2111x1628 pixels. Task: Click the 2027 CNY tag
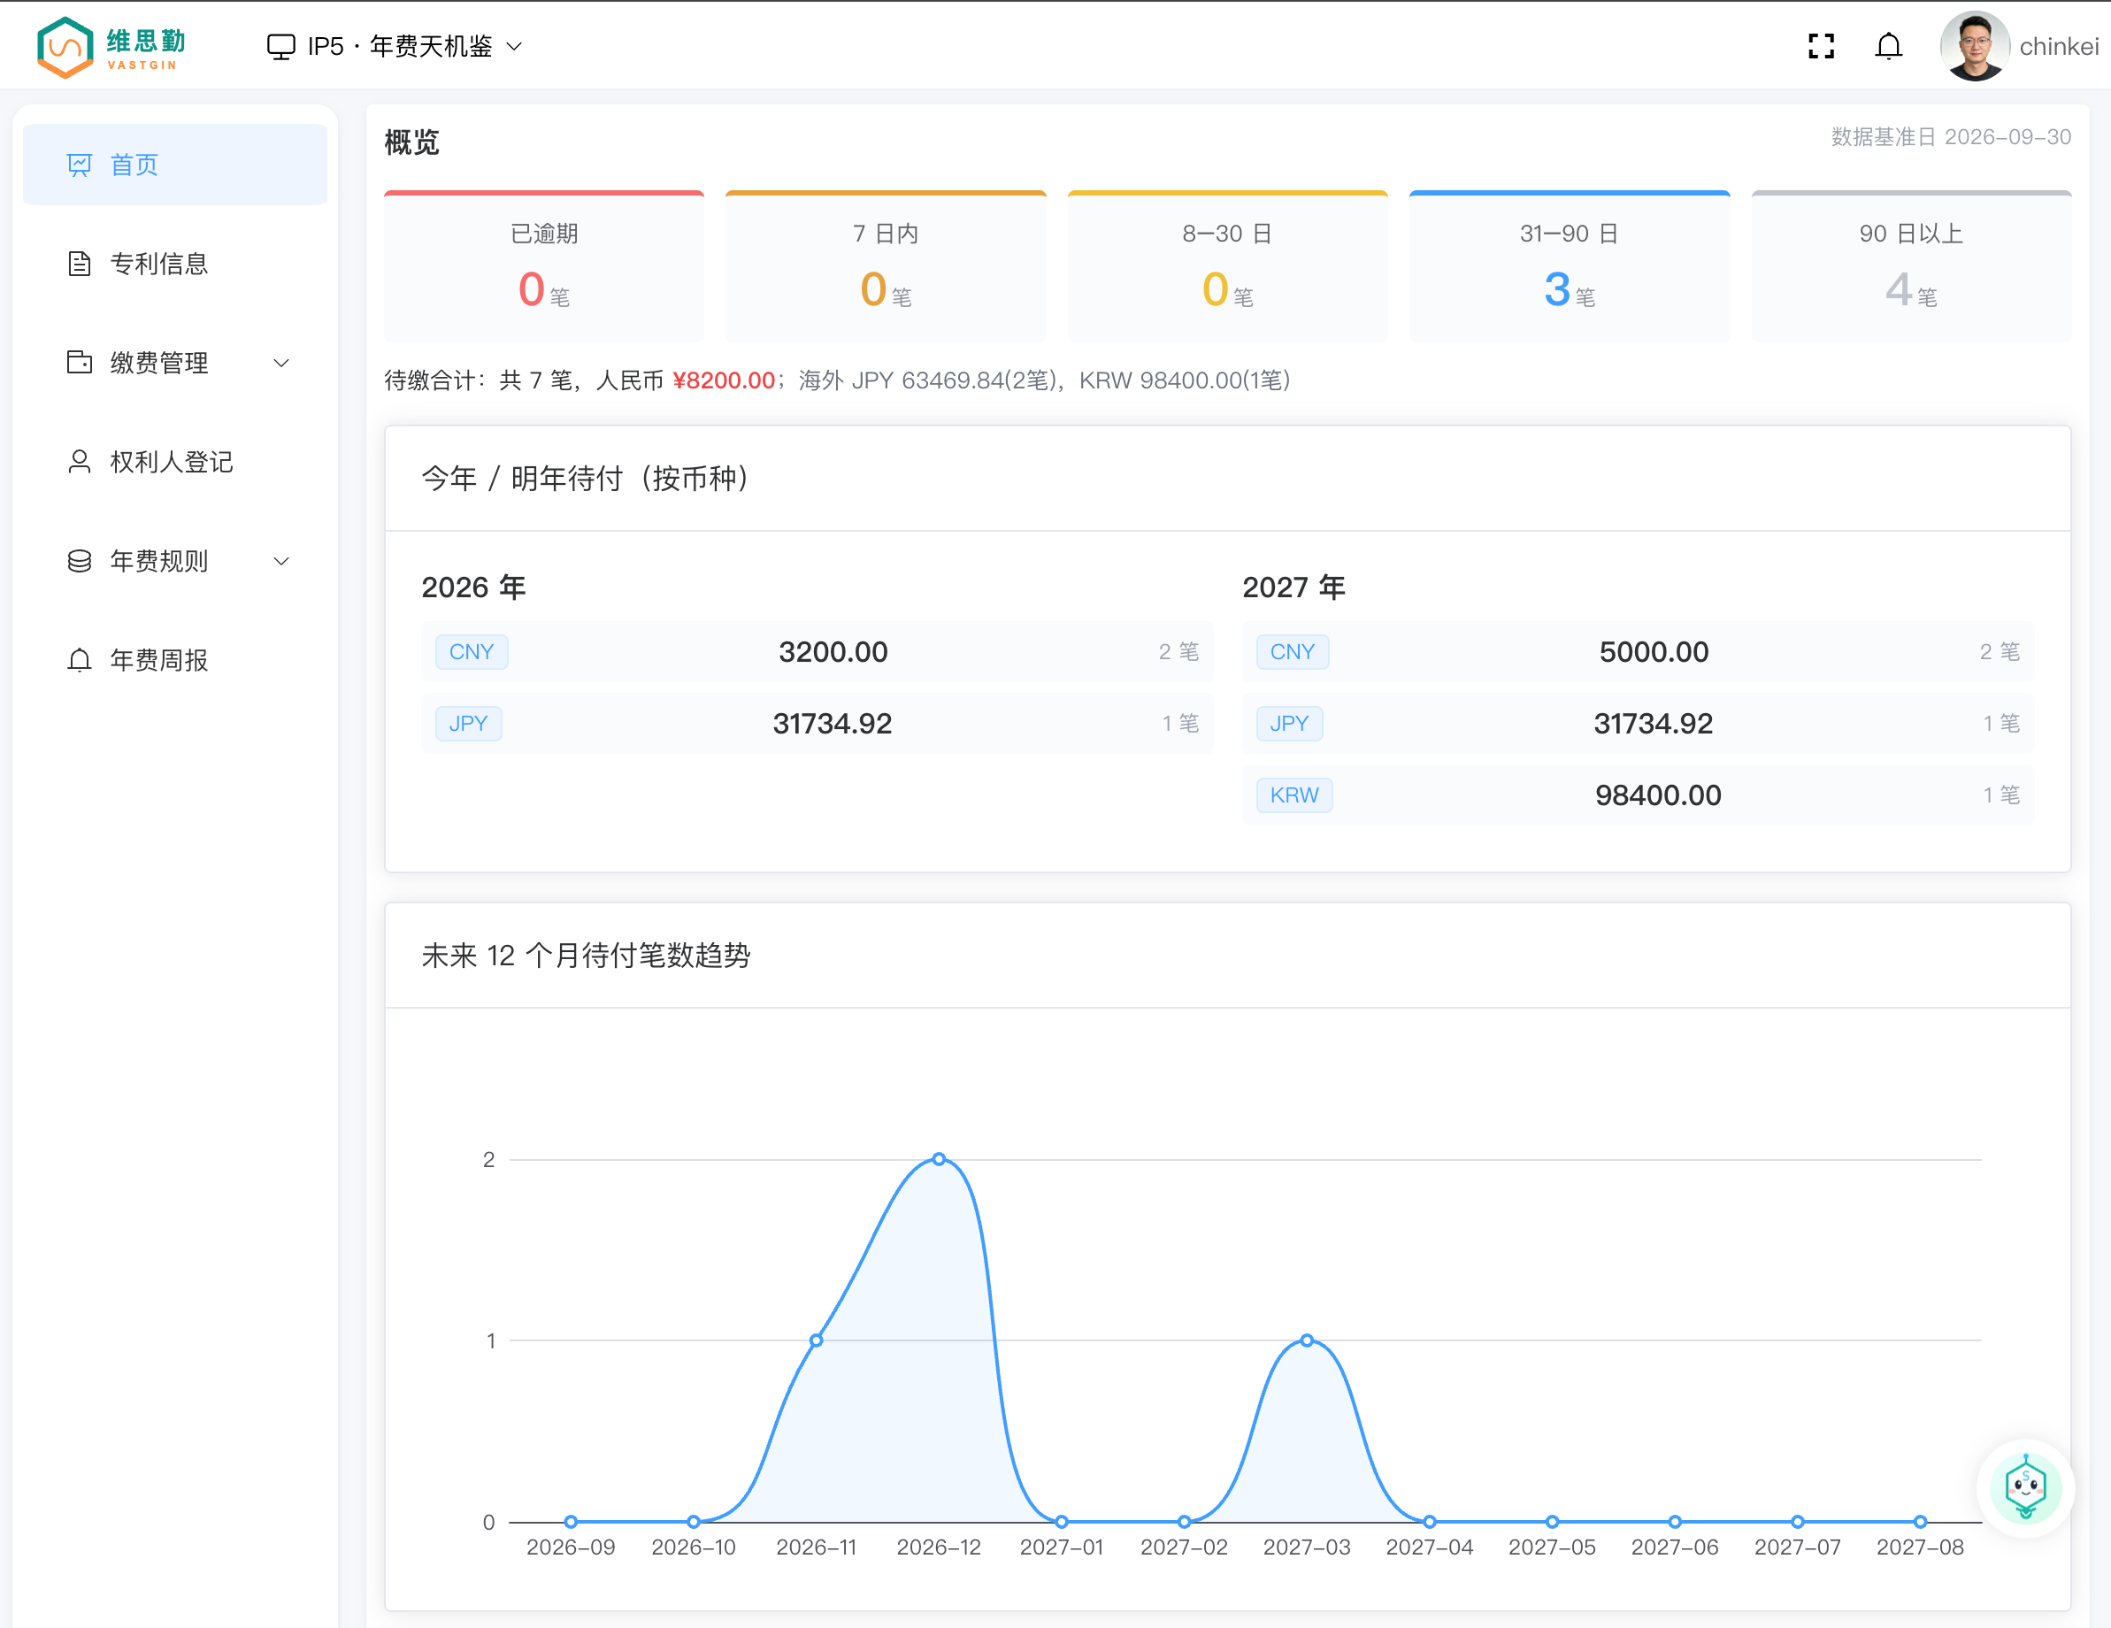[1293, 651]
